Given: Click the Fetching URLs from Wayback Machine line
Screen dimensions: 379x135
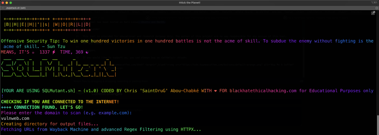Looking at the screenshot, I should pyautogui.click(x=101, y=129).
